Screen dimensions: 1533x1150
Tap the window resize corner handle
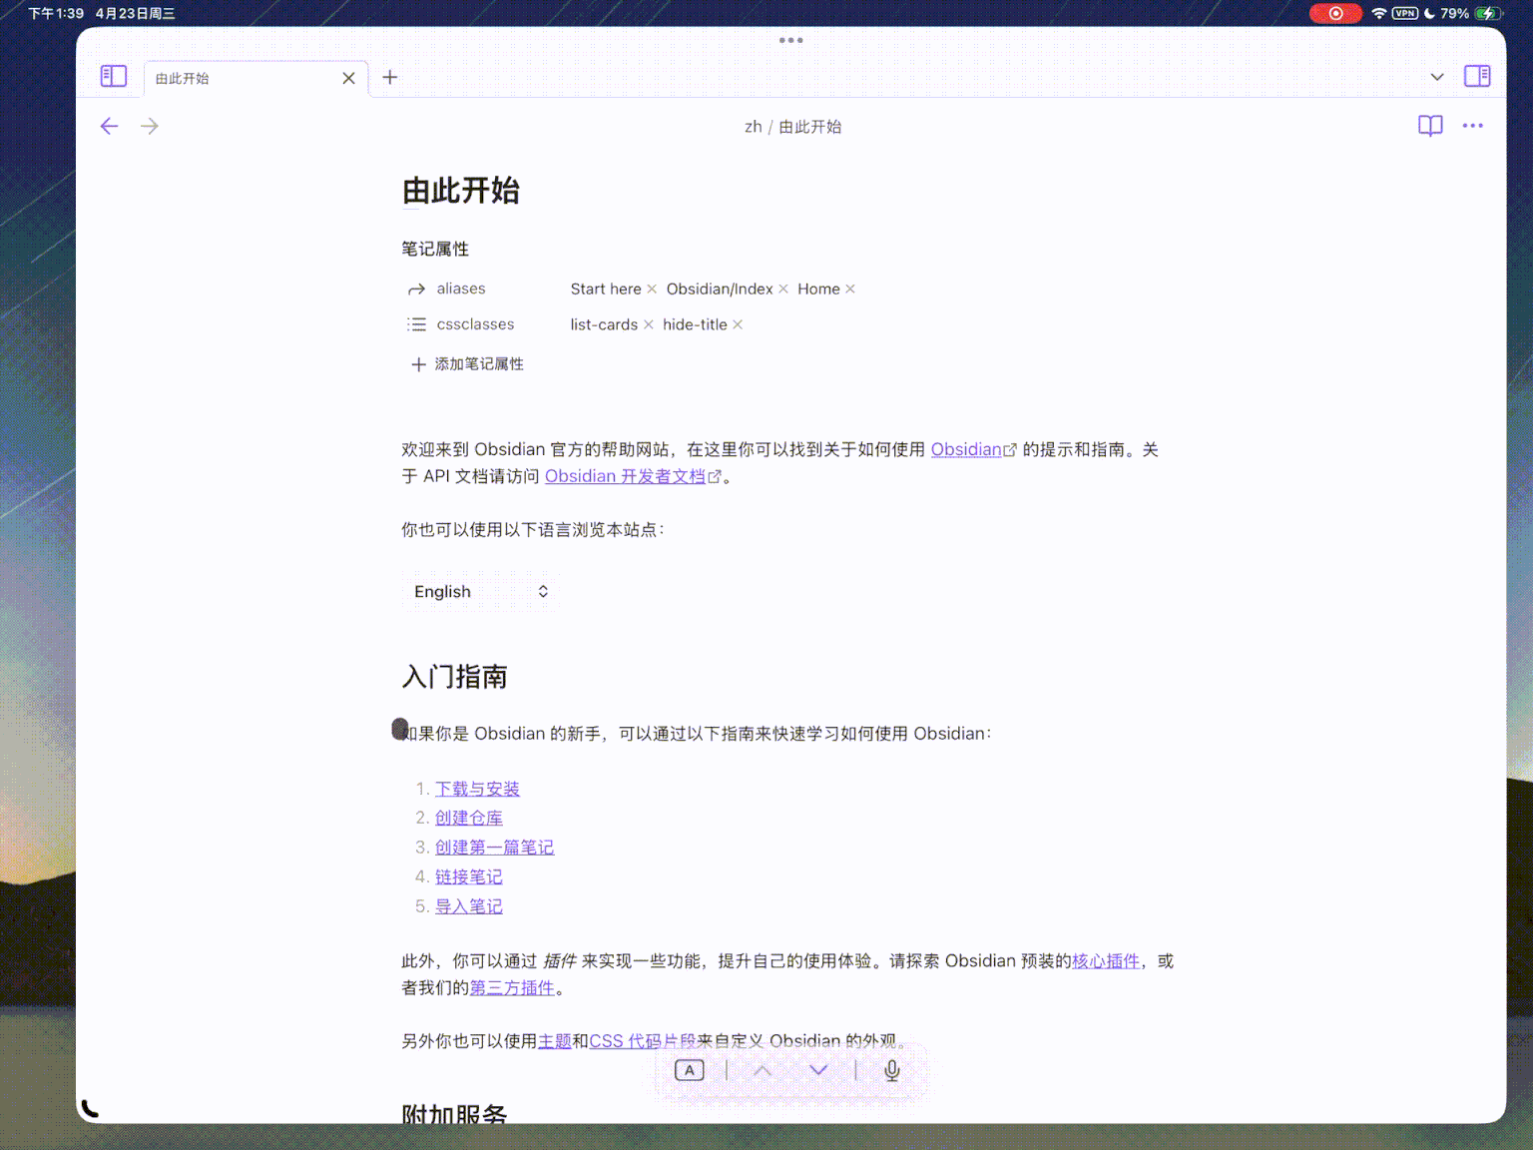90,1108
